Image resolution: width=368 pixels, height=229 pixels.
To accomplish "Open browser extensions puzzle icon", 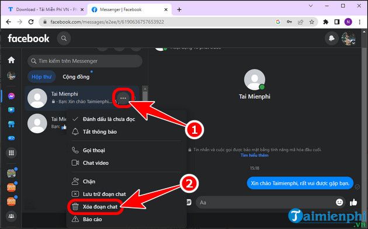I will point(325,22).
